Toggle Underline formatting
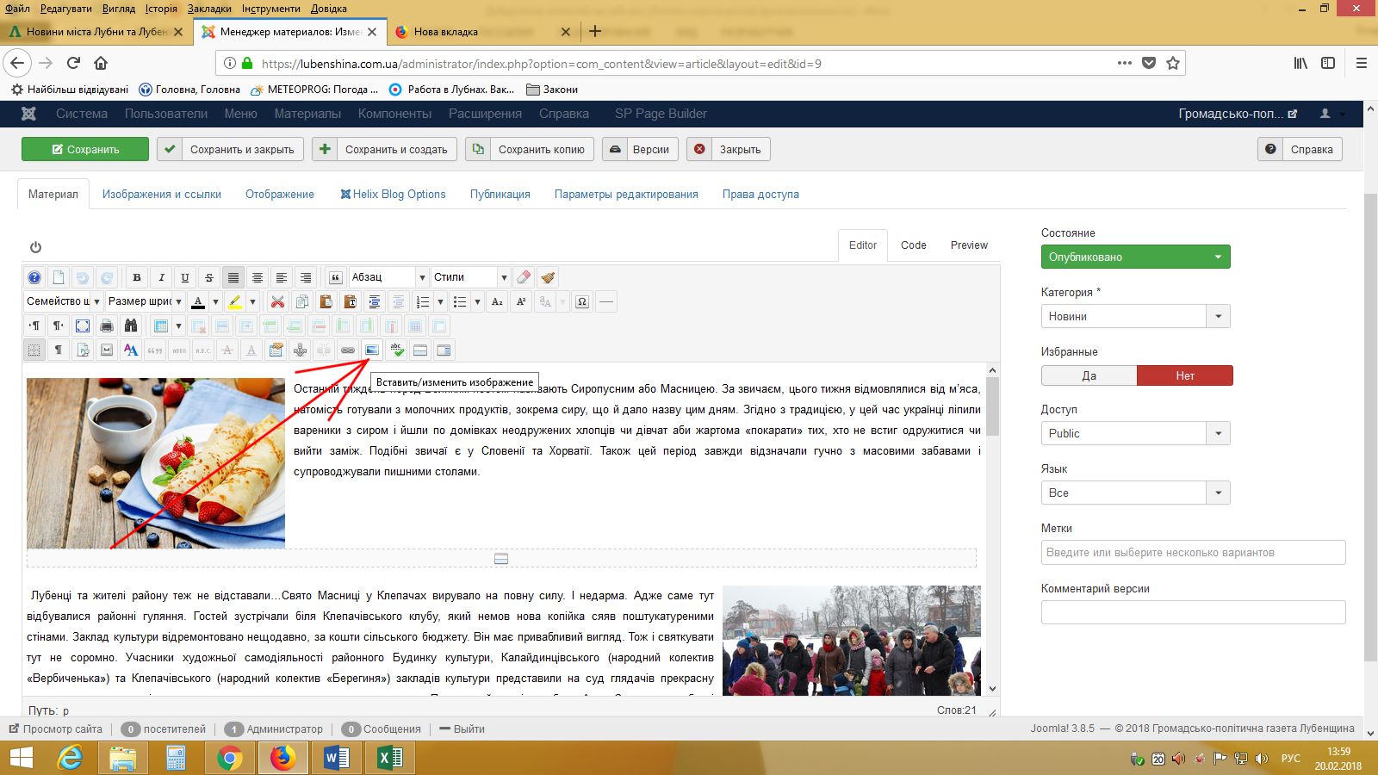 (185, 277)
